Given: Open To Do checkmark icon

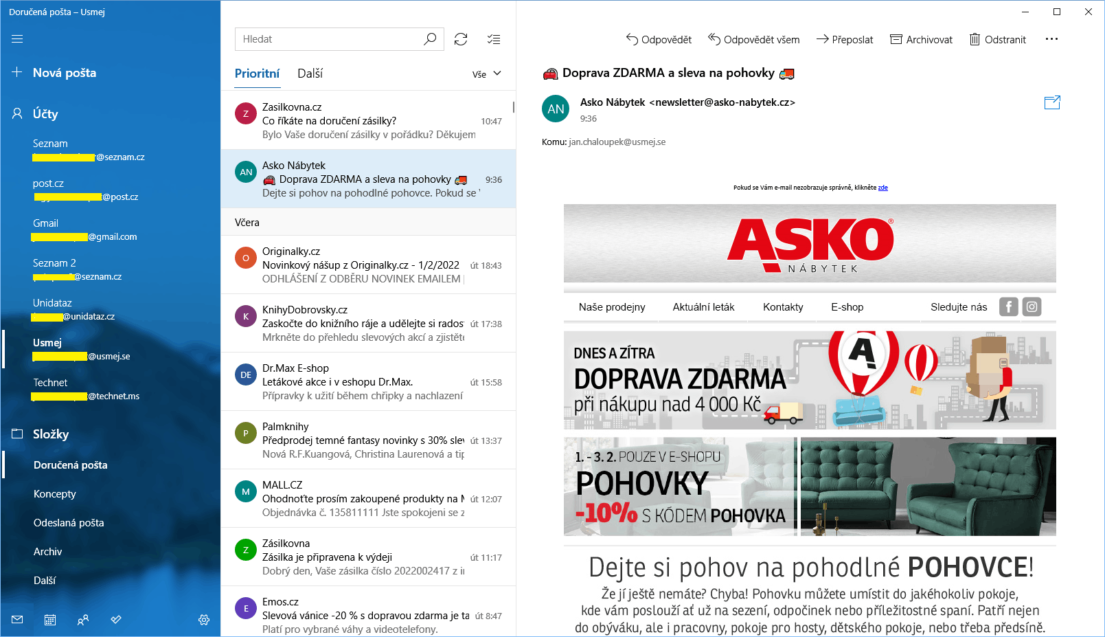Looking at the screenshot, I should pos(116,620).
